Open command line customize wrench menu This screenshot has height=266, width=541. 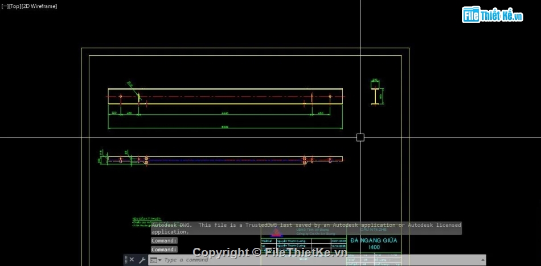(x=142, y=260)
